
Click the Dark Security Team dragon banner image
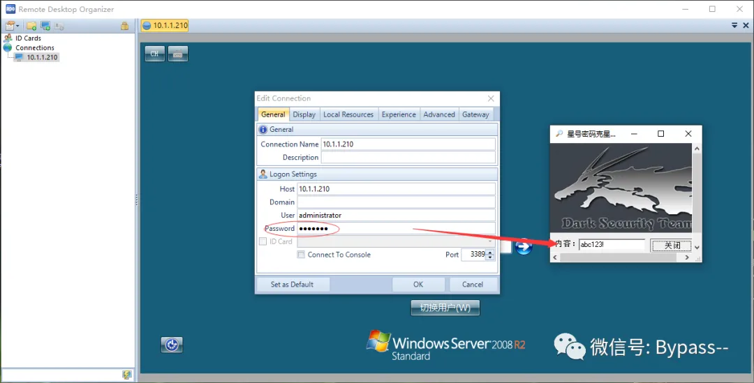pos(621,188)
